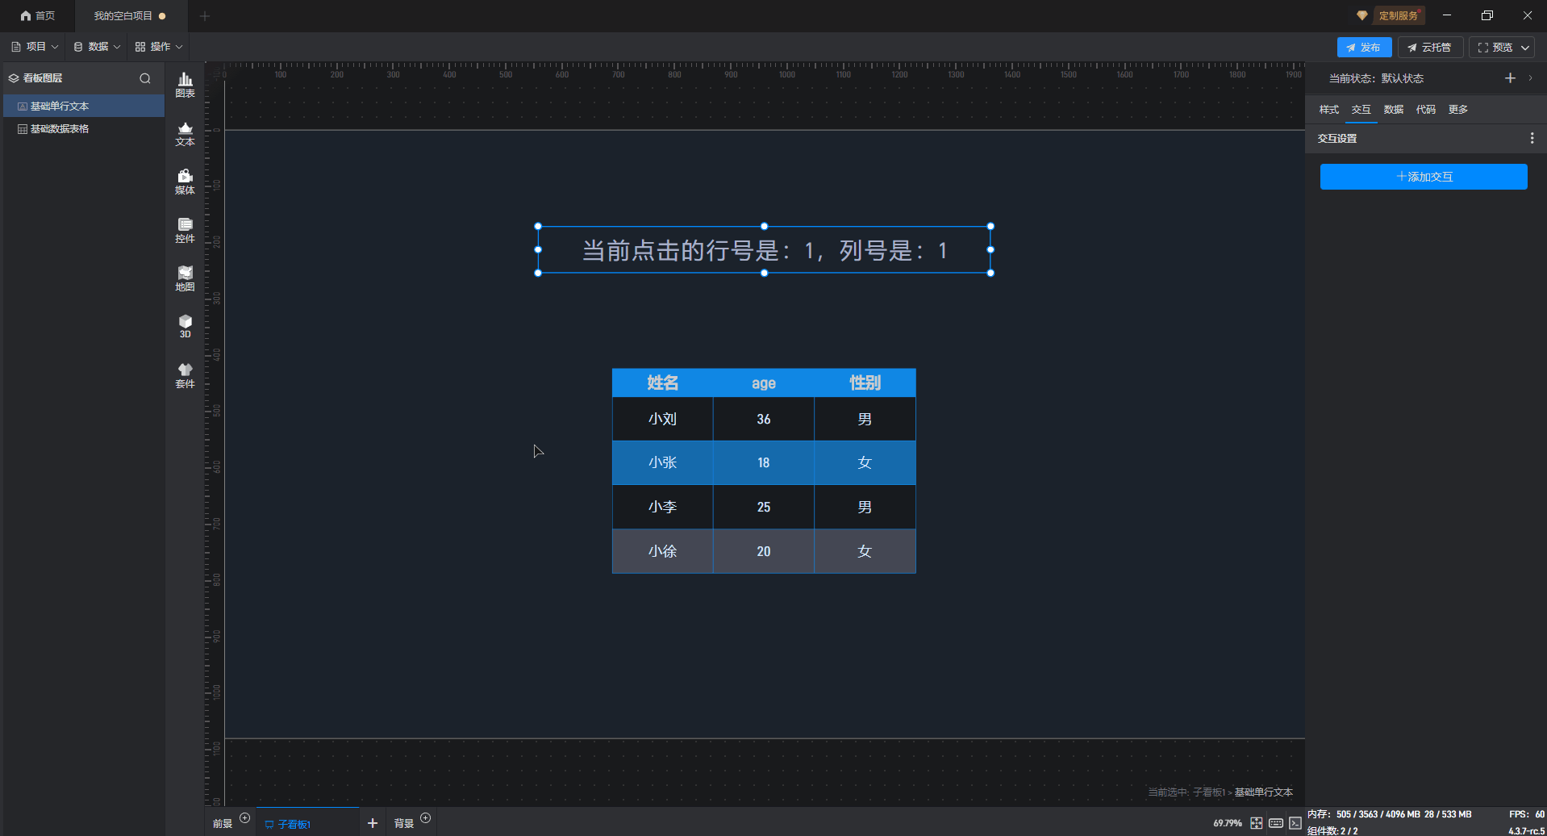The image size is (1547, 836).
Task: Click the 首页 home tab
Action: pyautogui.click(x=38, y=15)
